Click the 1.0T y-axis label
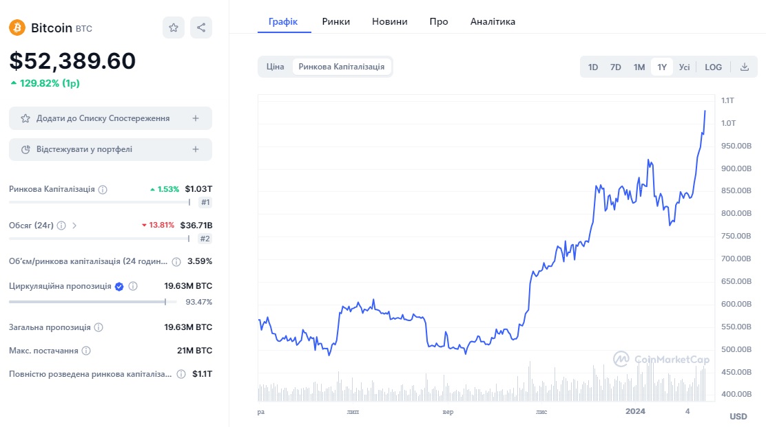Screen dimensions: 766x427 [x=728, y=123]
